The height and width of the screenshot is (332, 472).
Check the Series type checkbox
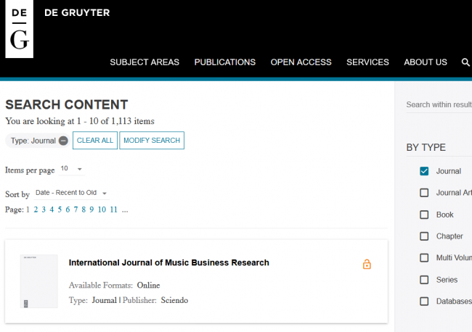[424, 280]
